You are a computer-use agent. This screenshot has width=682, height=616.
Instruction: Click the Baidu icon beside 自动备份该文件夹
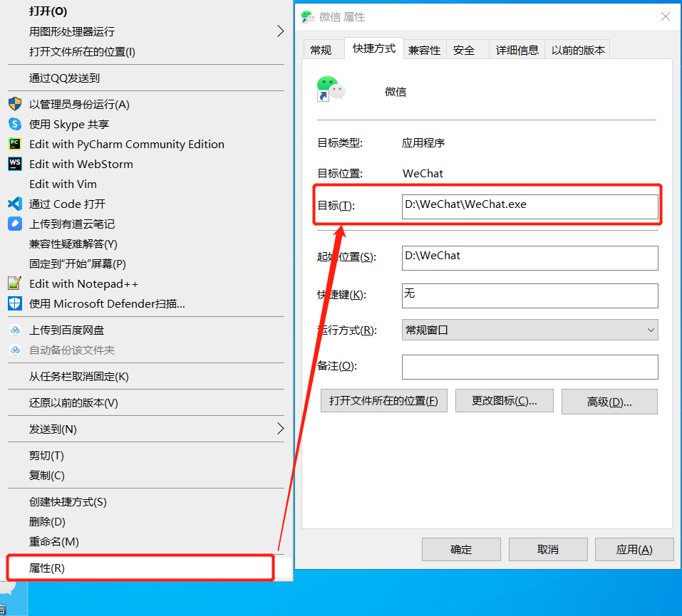(15, 350)
